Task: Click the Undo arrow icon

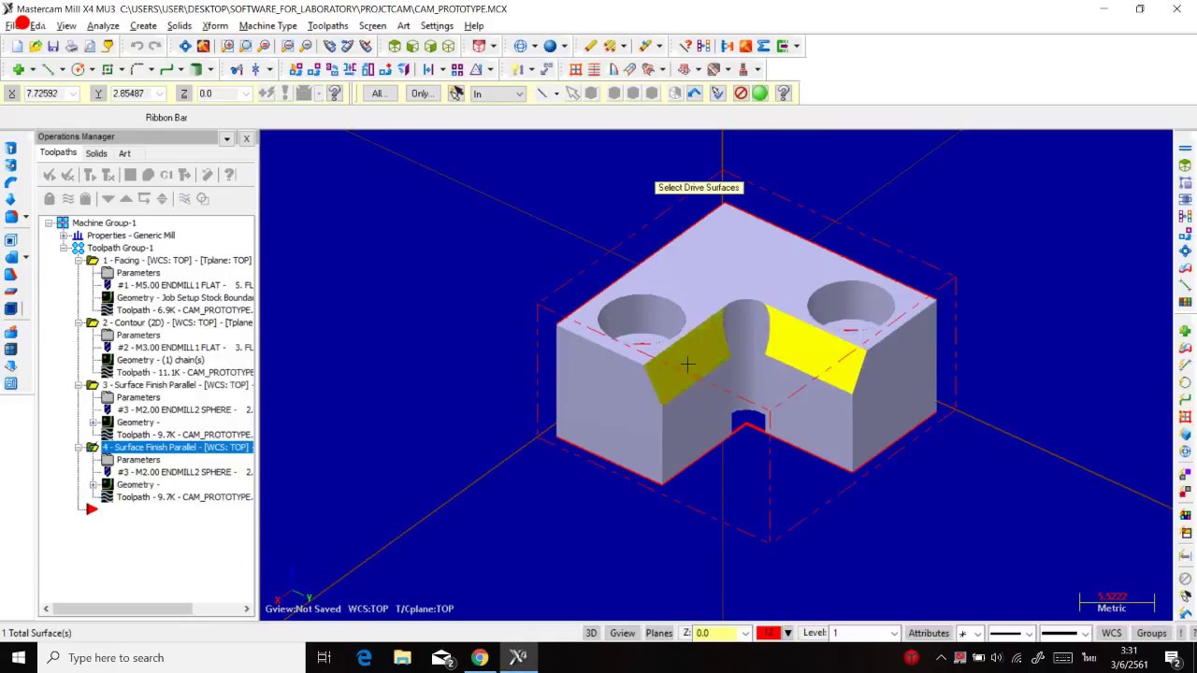Action: pyautogui.click(x=137, y=46)
